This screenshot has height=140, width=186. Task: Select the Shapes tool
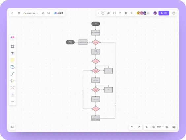coord(12,67)
